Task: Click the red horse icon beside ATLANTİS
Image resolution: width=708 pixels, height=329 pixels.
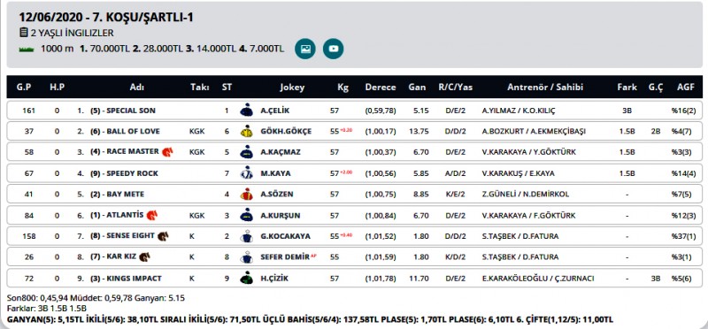Action: coord(151,215)
